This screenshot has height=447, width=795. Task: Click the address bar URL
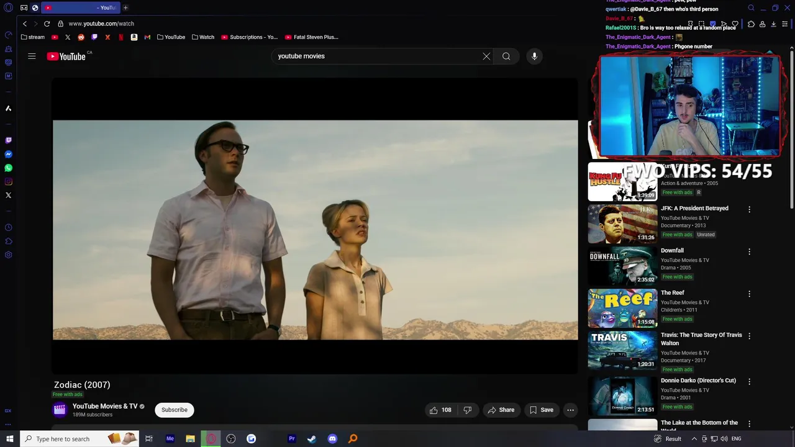click(101, 24)
